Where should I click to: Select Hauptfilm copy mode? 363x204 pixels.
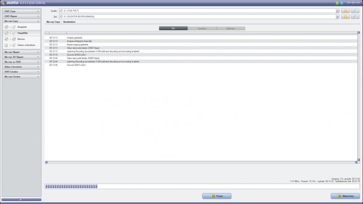point(21,33)
